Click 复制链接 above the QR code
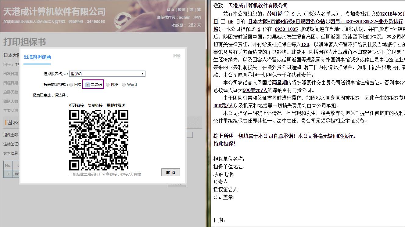 95,105
